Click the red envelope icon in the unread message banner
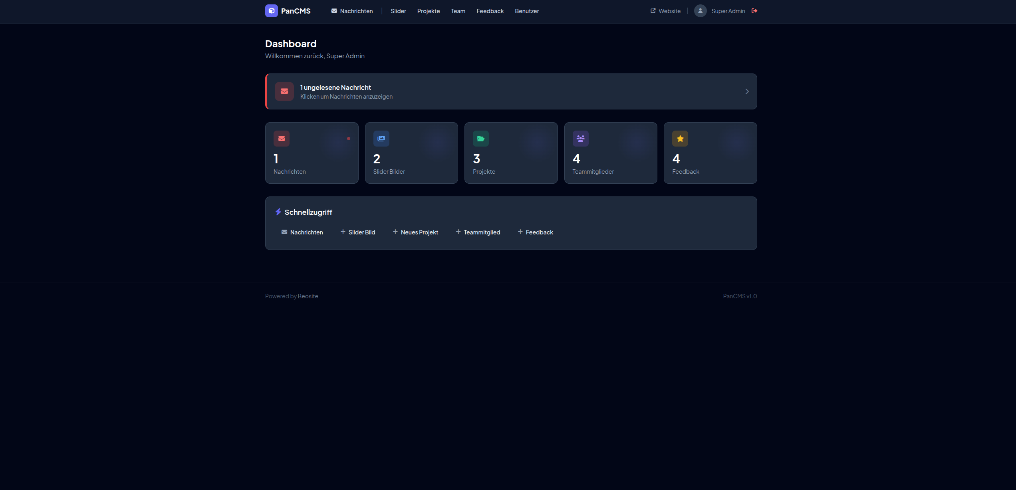Image resolution: width=1016 pixels, height=490 pixels. pos(284,91)
